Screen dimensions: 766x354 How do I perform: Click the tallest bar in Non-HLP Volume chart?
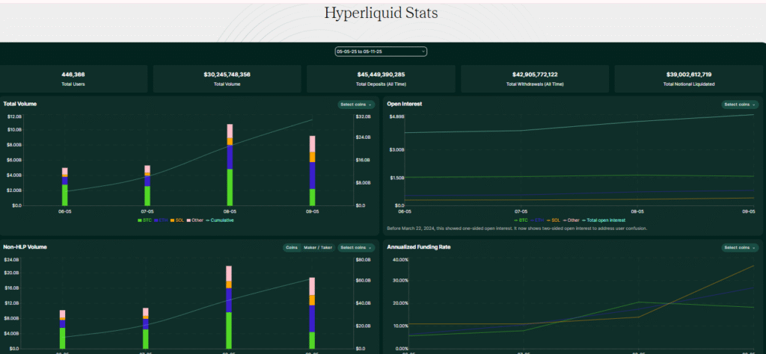point(229,307)
